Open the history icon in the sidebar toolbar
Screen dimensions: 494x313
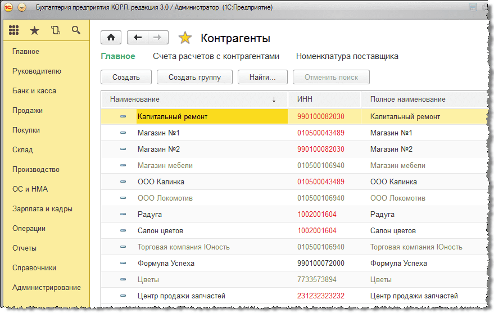[x=55, y=30]
